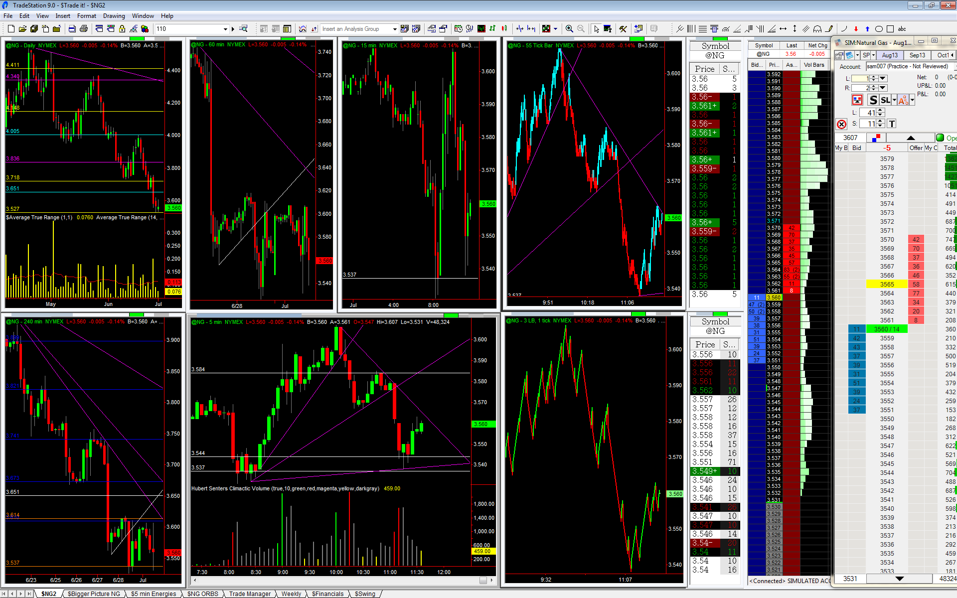Click the Matrix R quantity input field
957x598 pixels.
[861, 88]
